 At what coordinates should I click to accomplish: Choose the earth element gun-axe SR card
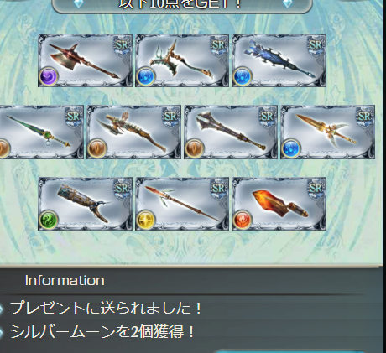point(133,132)
